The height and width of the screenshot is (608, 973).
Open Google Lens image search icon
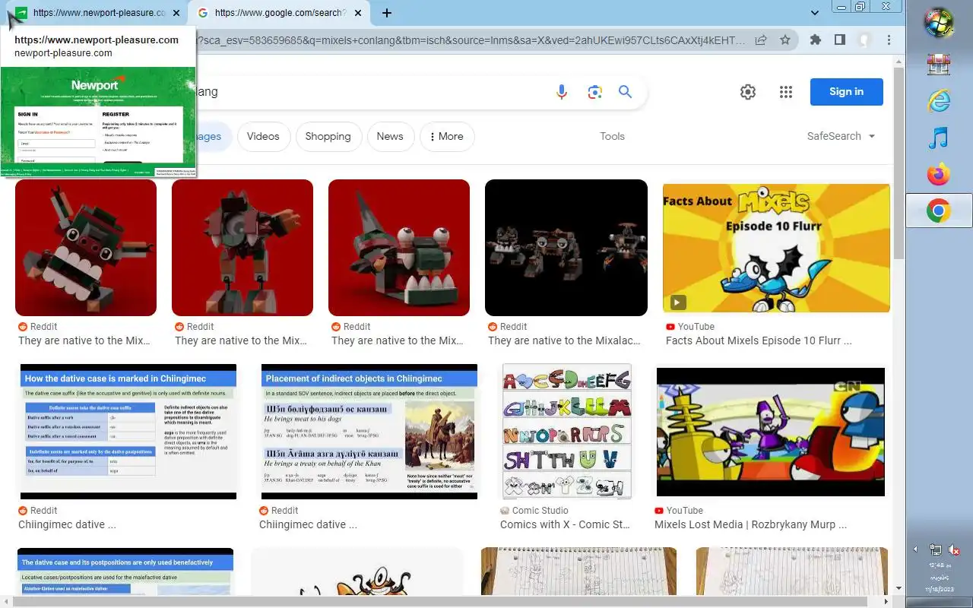click(594, 92)
